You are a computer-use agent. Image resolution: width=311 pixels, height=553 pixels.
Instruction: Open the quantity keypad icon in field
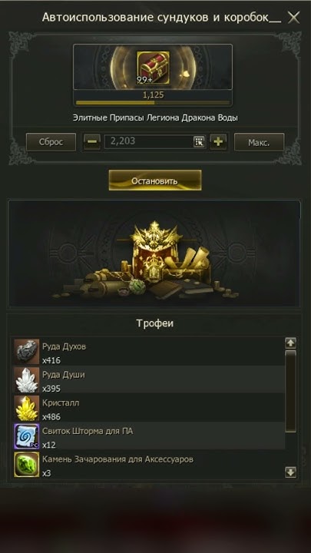click(199, 142)
